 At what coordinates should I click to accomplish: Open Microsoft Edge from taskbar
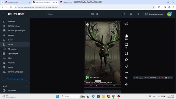(x=93, y=96)
